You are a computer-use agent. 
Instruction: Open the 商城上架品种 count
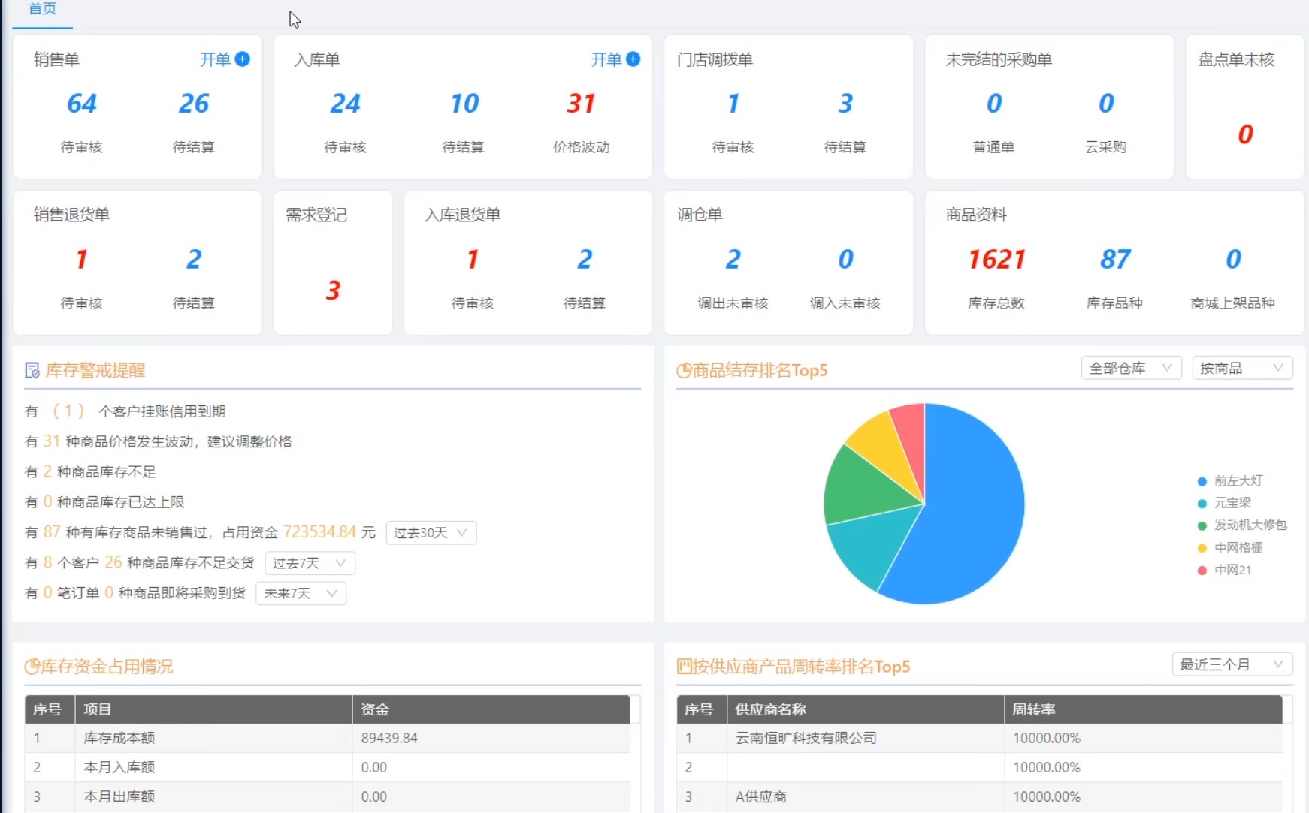(x=1233, y=260)
